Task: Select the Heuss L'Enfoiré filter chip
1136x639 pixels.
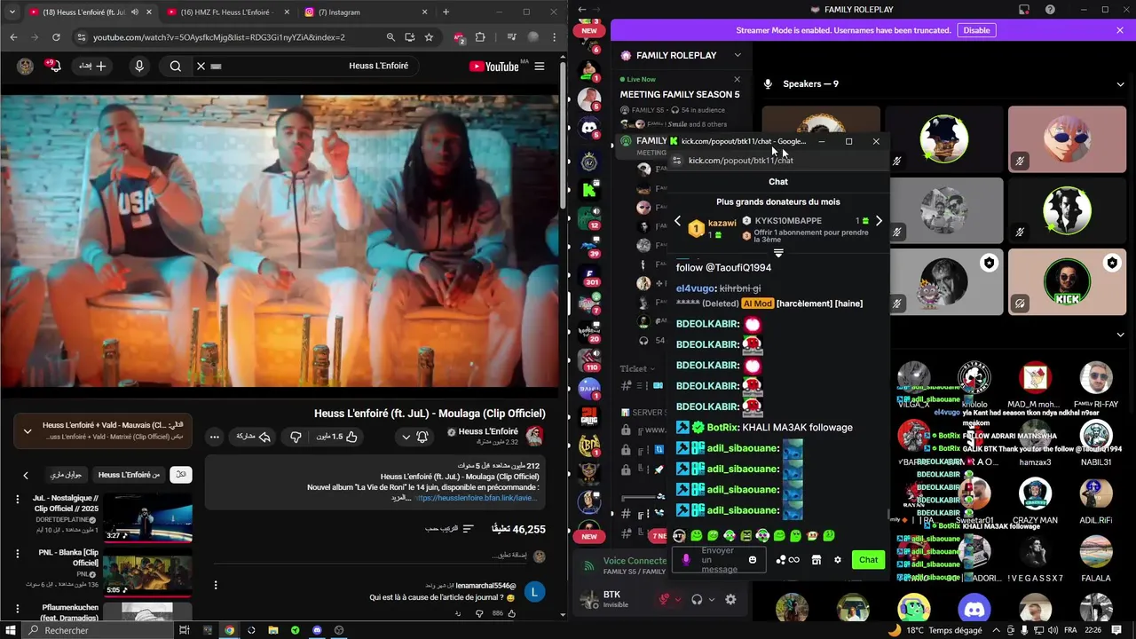Action: coord(130,475)
